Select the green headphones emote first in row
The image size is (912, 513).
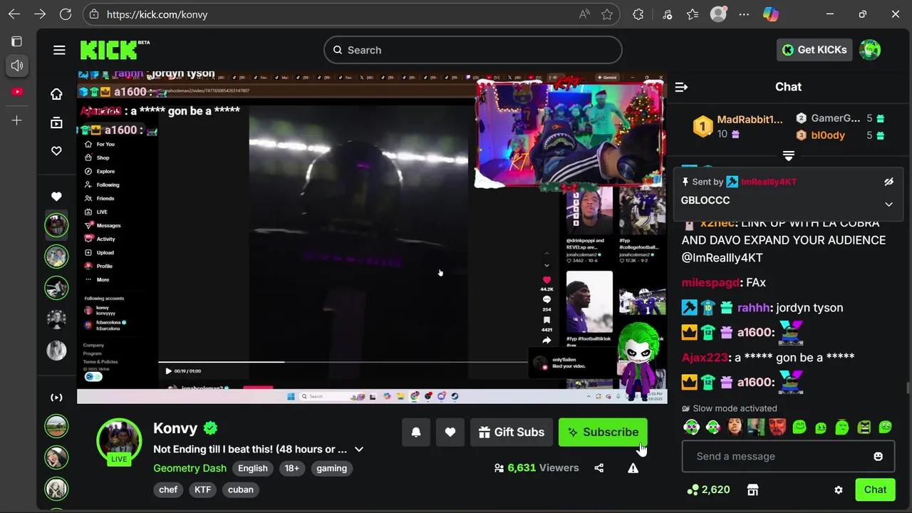click(x=692, y=427)
